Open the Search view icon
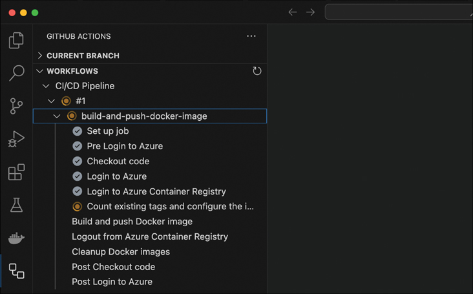The image size is (473, 294). tap(16, 73)
